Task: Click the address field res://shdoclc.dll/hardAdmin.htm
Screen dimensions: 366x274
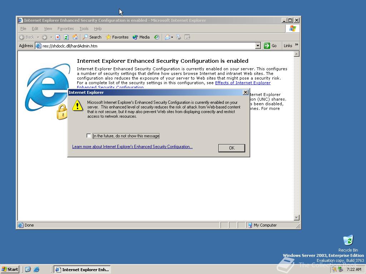Action: click(148, 46)
